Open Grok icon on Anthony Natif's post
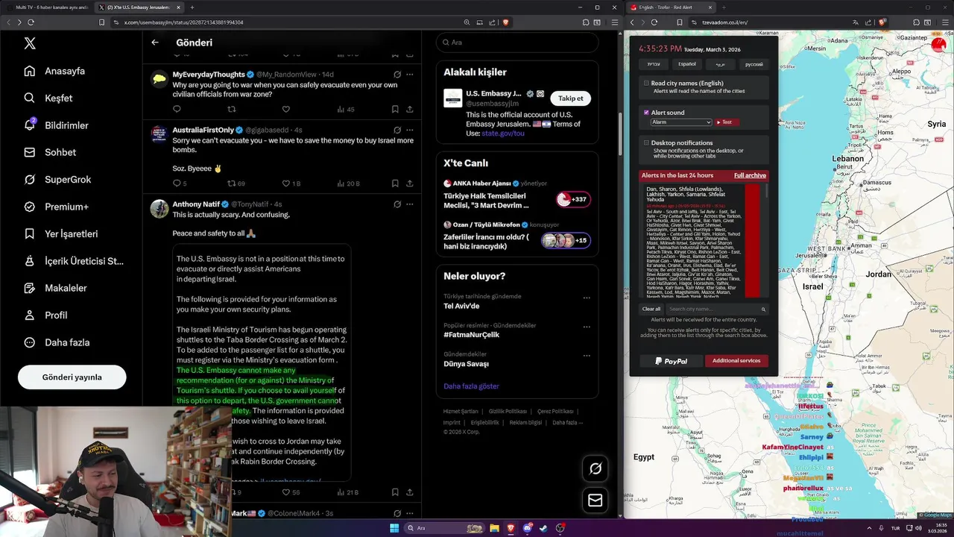Image resolution: width=954 pixels, height=537 pixels. [x=397, y=204]
